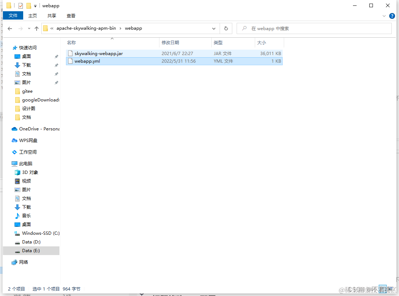Click the Back navigation arrow

(x=10, y=29)
